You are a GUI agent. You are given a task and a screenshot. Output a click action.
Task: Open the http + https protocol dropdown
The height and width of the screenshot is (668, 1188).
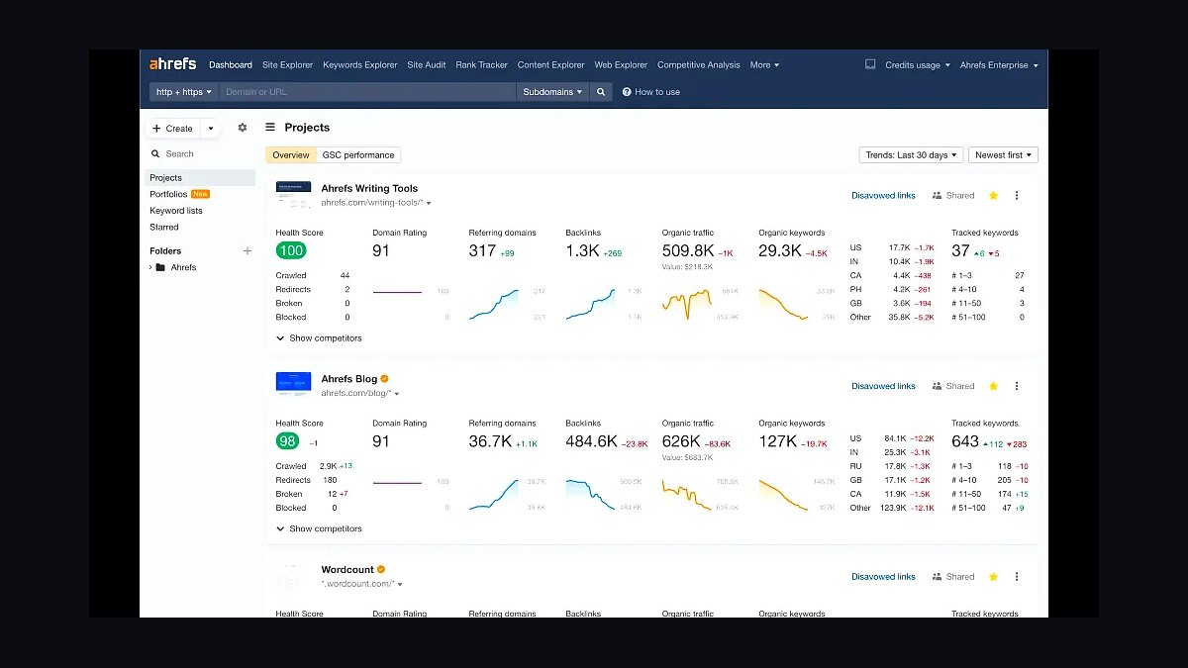pyautogui.click(x=183, y=92)
